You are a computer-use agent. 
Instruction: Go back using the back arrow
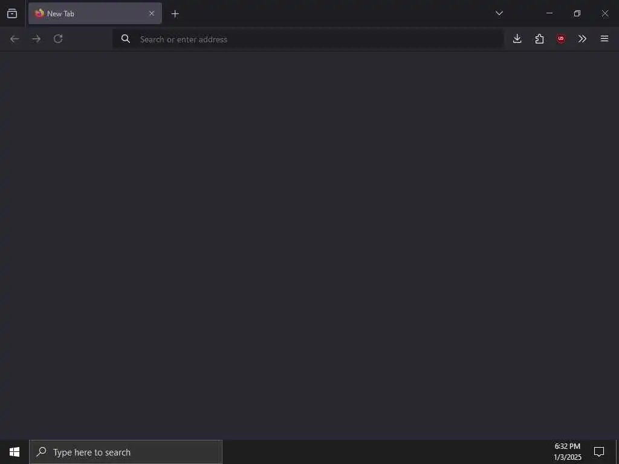[15, 39]
